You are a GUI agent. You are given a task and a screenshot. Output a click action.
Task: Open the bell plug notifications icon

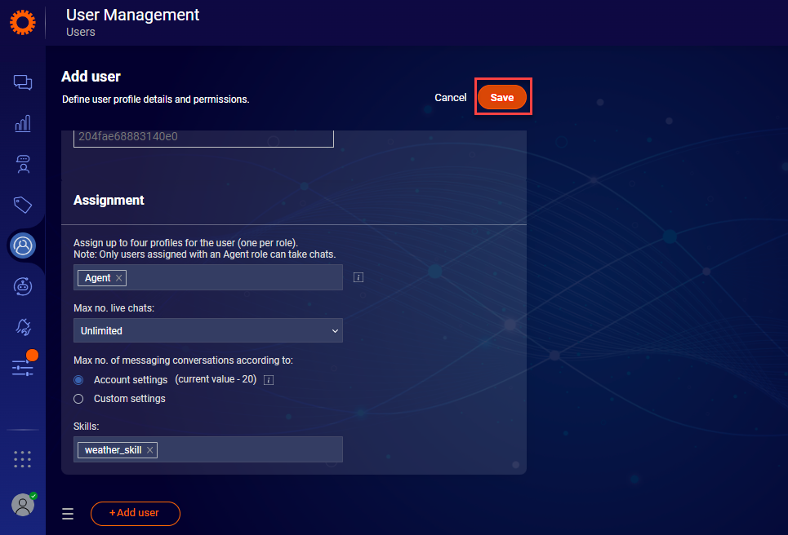click(23, 327)
